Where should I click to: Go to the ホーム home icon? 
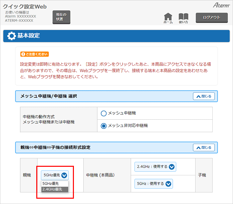coord(168,17)
